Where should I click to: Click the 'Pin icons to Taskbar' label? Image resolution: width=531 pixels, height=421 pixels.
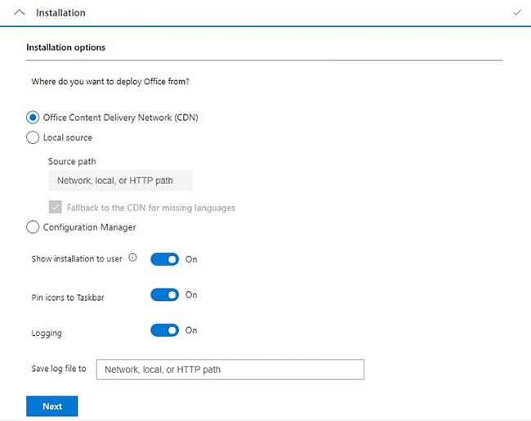(68, 298)
